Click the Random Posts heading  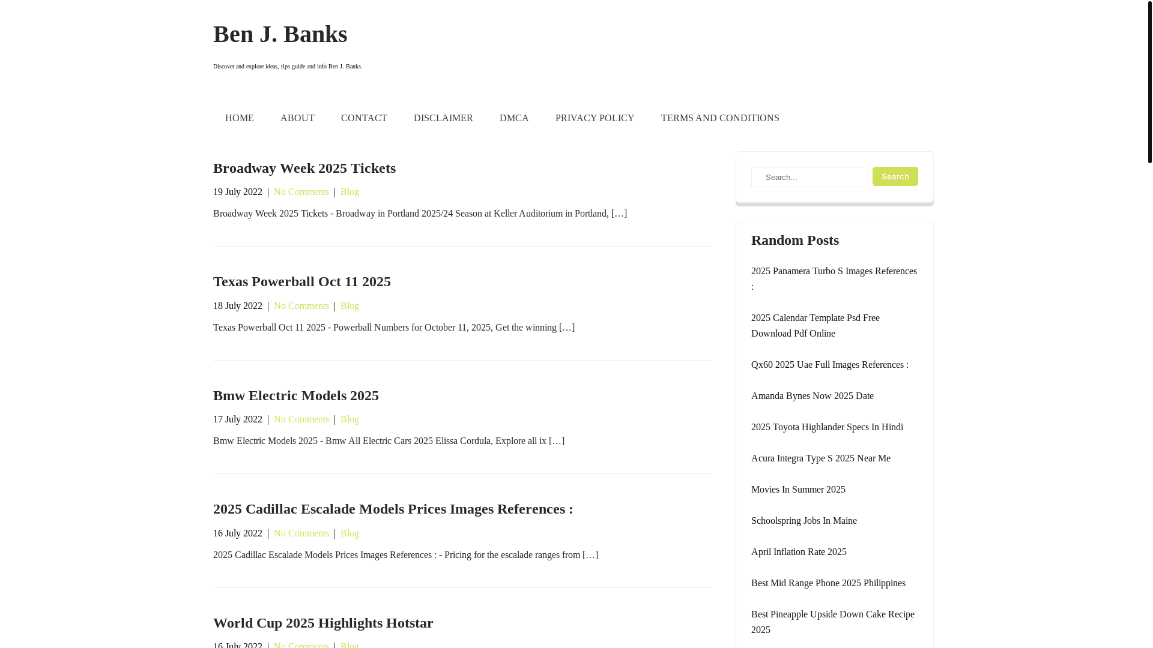coord(795,240)
